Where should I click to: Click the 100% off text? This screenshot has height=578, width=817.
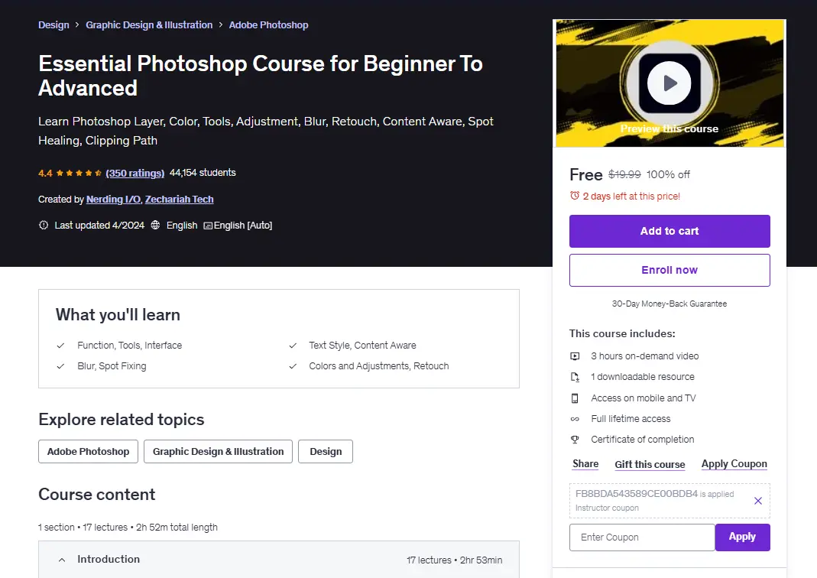[x=668, y=174]
